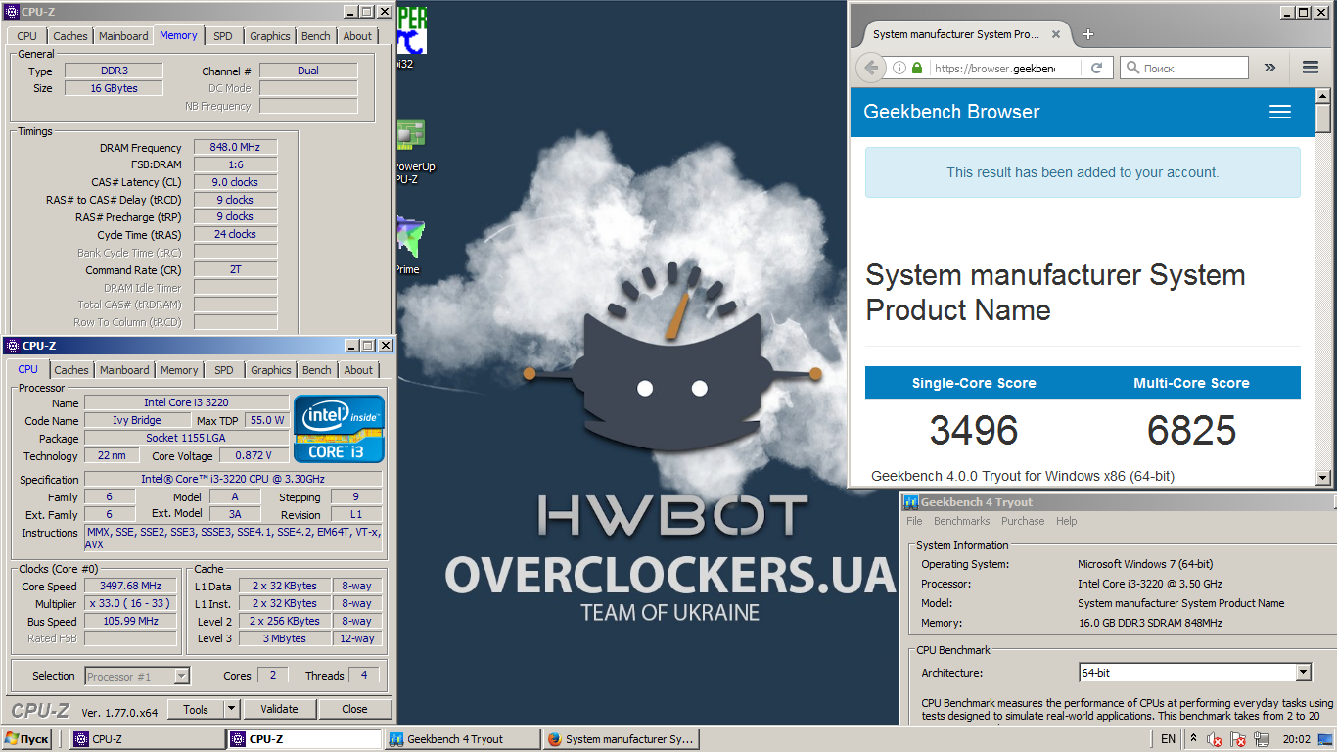Click the Geekbench Browser header link

click(x=951, y=112)
